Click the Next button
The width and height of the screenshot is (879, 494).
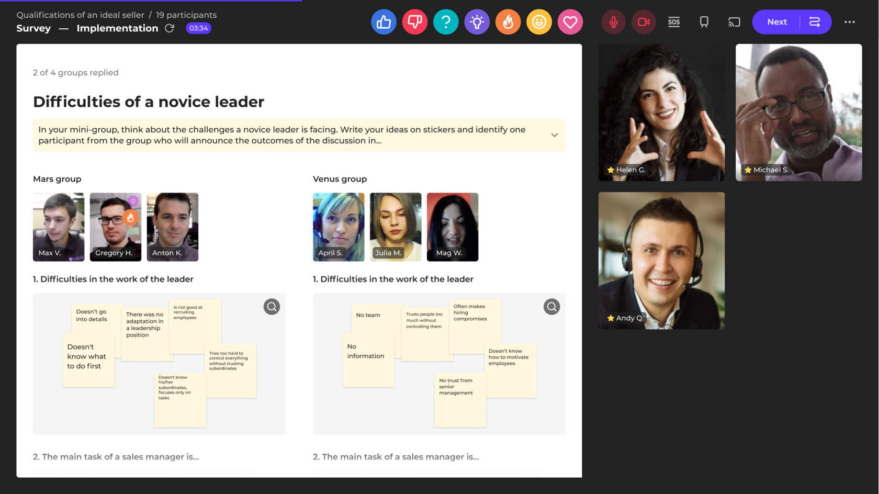pyautogui.click(x=776, y=22)
